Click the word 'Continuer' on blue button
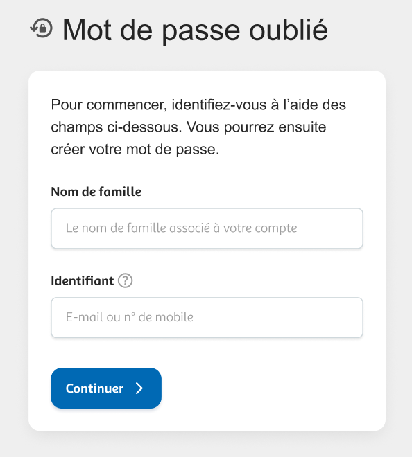The height and width of the screenshot is (457, 412). click(x=94, y=388)
